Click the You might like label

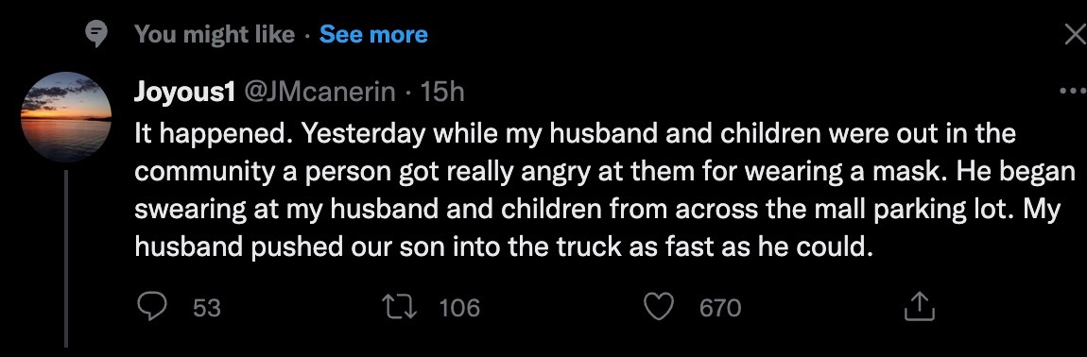tap(215, 34)
